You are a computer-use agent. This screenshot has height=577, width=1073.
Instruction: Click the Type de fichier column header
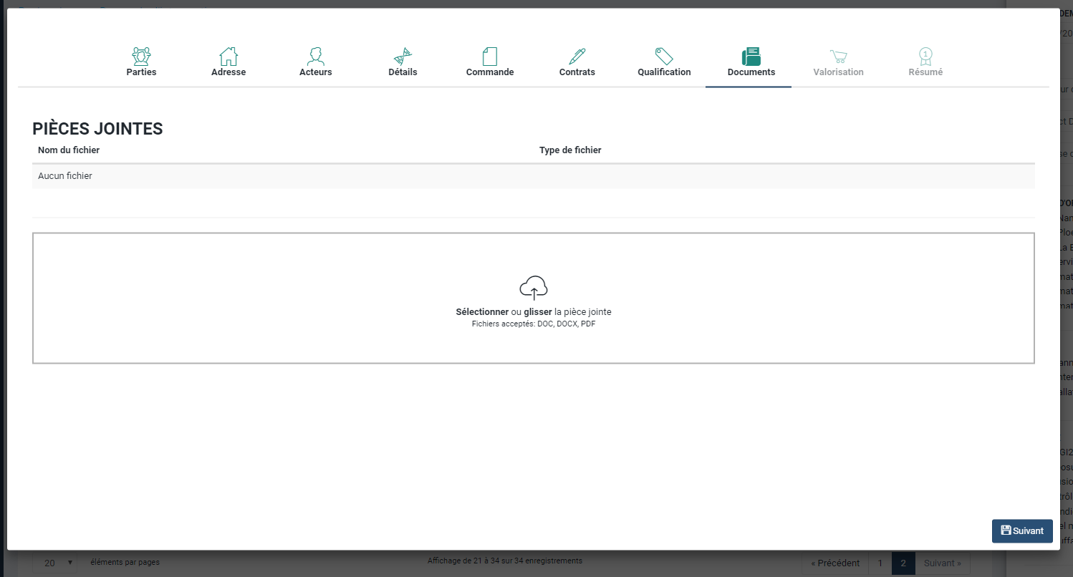coord(570,150)
